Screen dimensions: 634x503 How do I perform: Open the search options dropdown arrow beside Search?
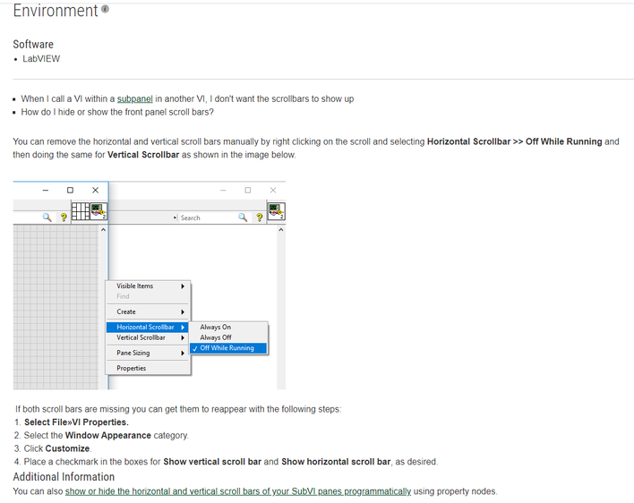pos(176,217)
